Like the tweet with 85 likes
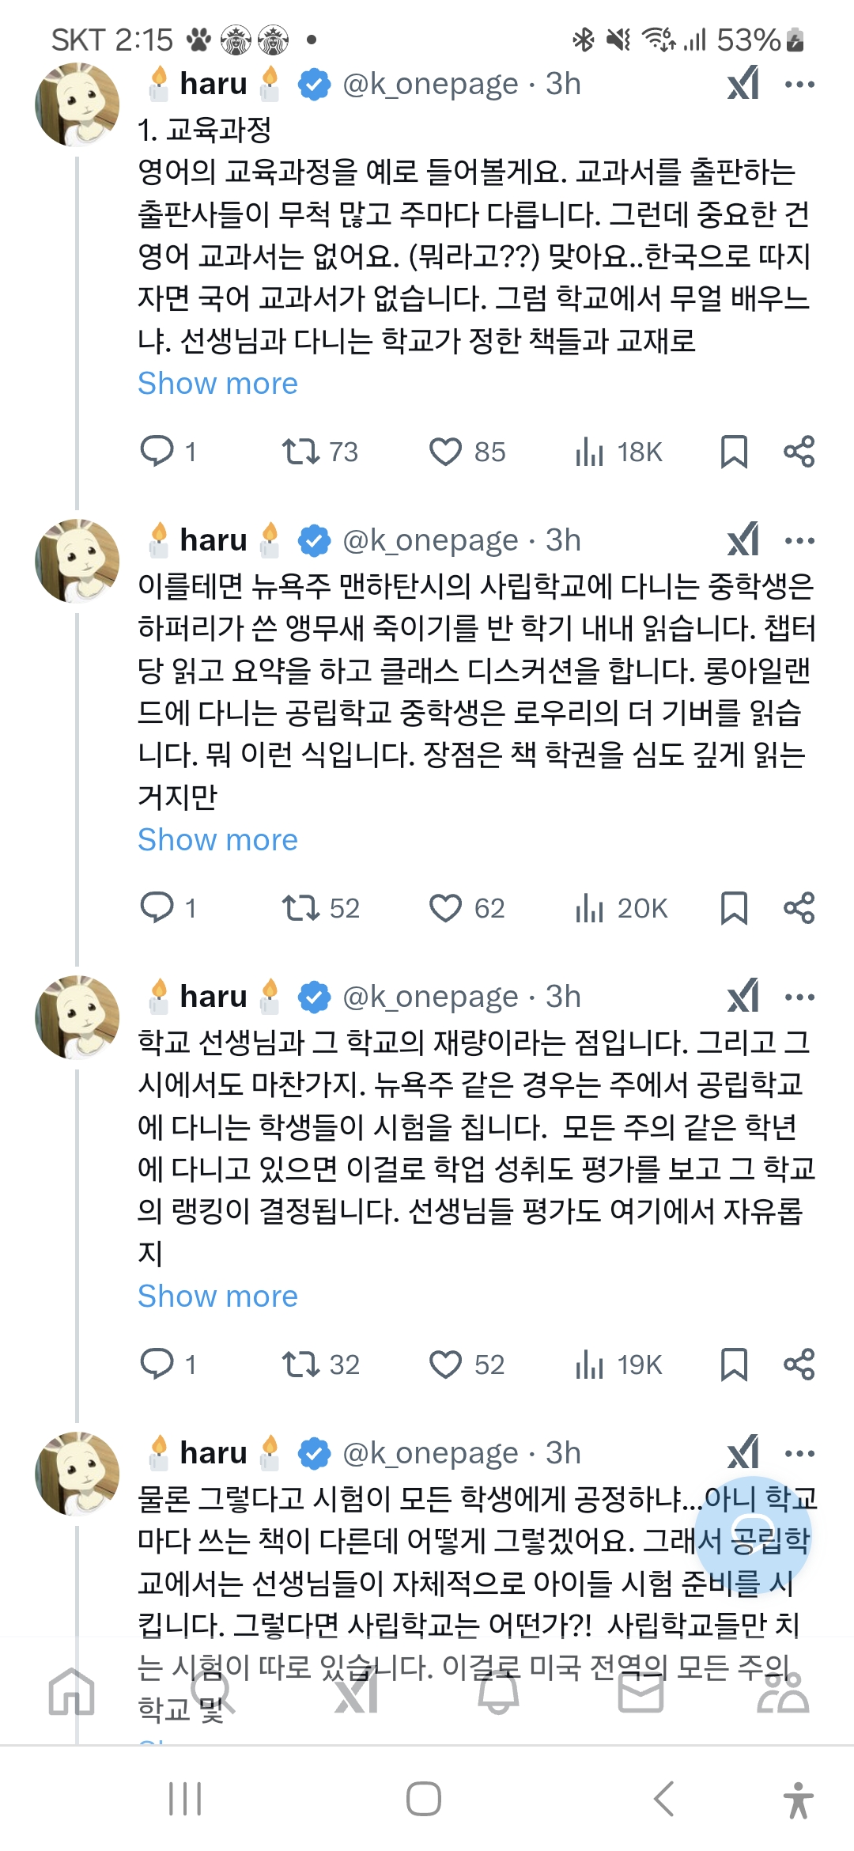The image size is (854, 1851). (x=445, y=452)
